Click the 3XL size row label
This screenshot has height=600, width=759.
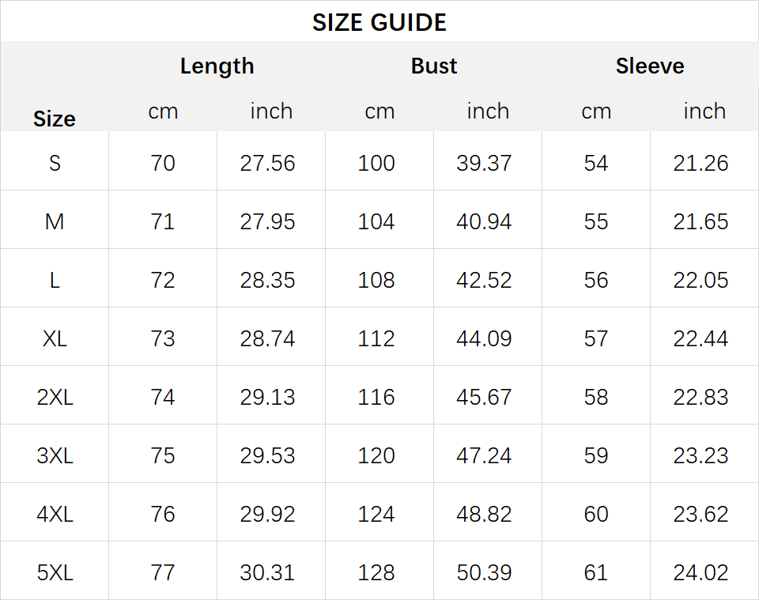click(55, 456)
